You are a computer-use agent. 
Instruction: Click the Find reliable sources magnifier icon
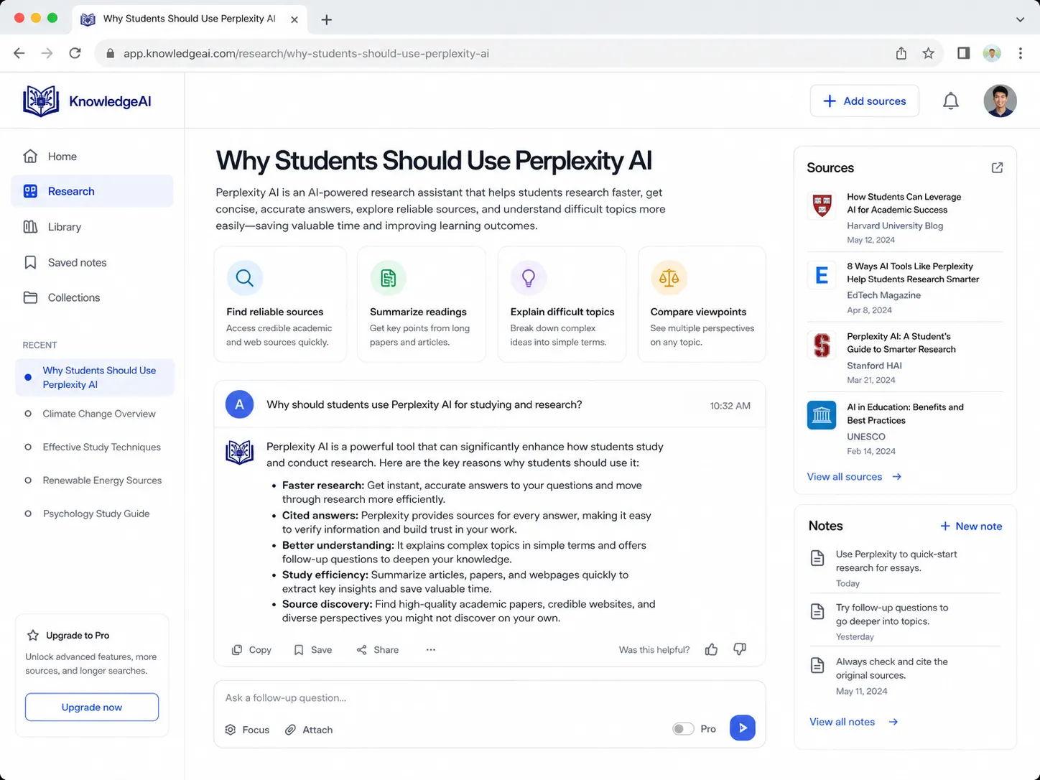(245, 278)
